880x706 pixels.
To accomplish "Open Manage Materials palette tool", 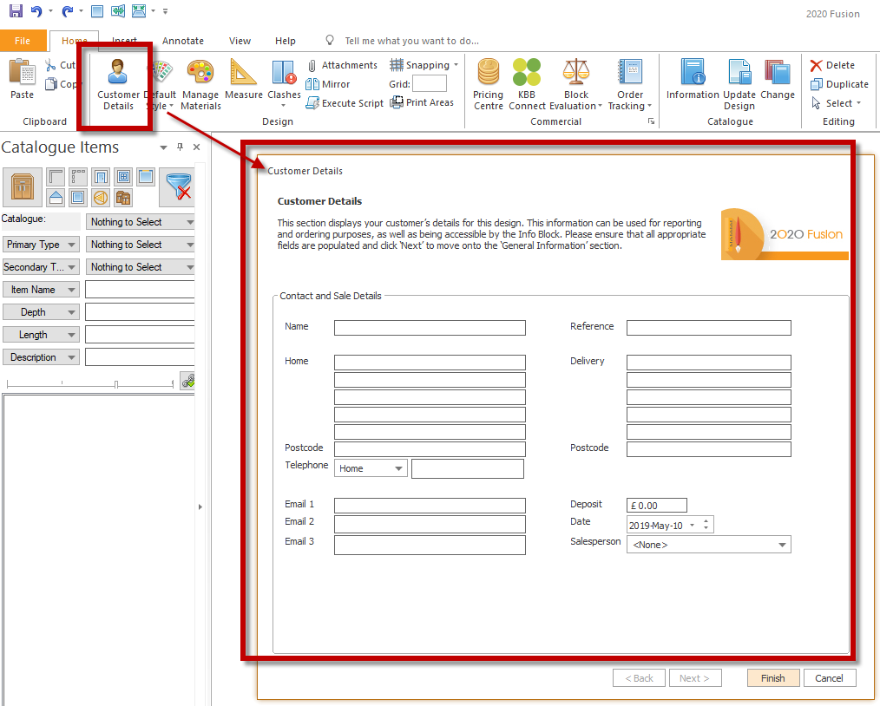I will click(200, 85).
